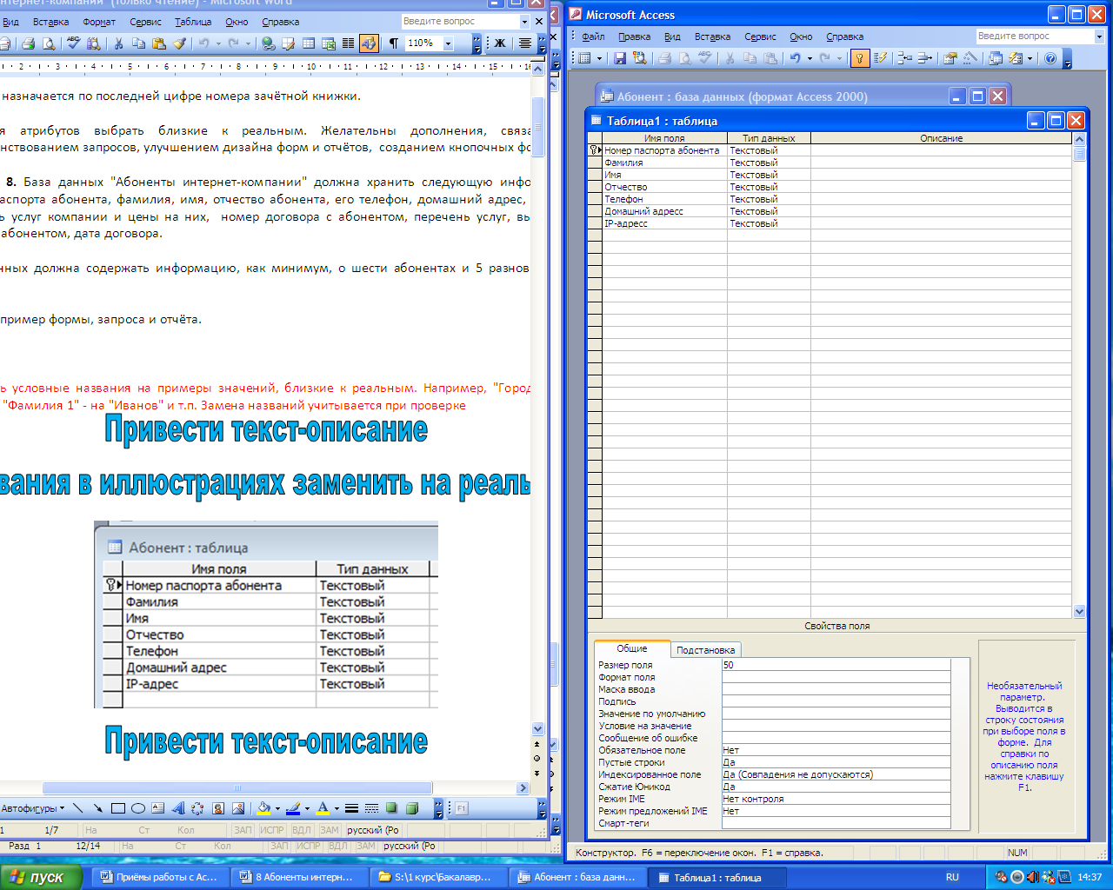Open the Правка menu in Access
1113x890 pixels.
[634, 37]
